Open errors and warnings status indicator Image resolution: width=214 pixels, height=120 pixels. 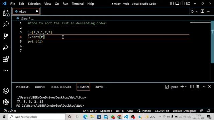pos(10,111)
